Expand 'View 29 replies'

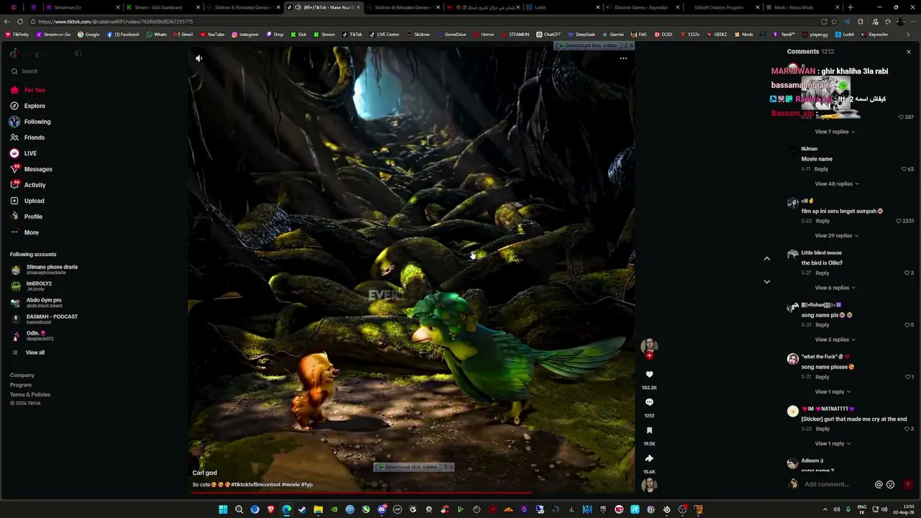(837, 235)
